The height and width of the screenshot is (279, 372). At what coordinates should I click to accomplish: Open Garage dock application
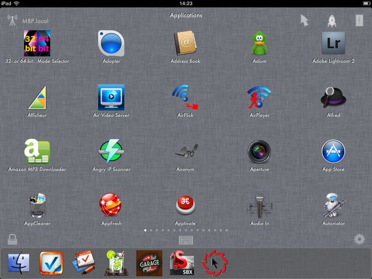(x=149, y=263)
